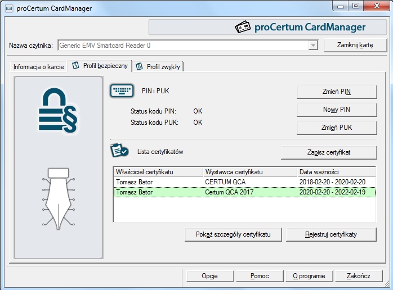Click Zakończ to exit the program

pos(359,276)
